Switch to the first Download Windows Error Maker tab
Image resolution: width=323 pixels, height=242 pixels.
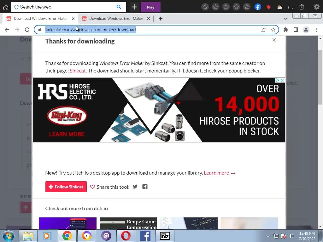41,19
